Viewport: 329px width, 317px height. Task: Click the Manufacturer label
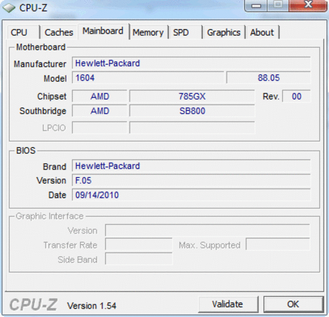pos(40,64)
